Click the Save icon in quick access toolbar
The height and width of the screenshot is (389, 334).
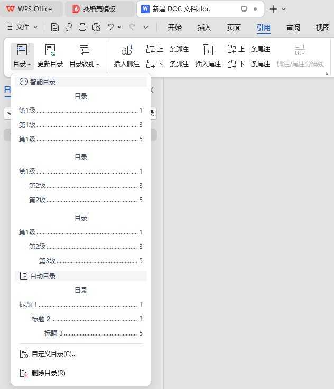click(55, 27)
